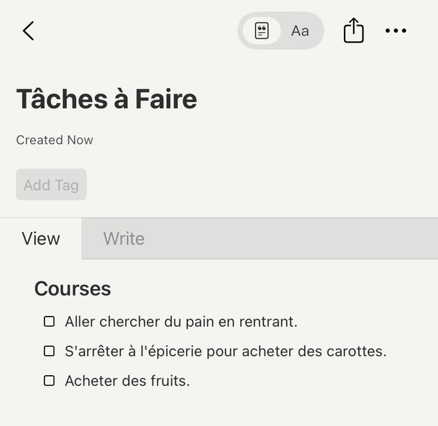Open the Write tab
This screenshot has width=438, height=426.
coord(124,239)
